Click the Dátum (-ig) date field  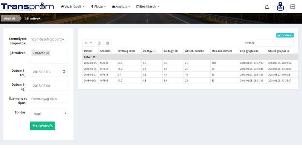pos(49,86)
